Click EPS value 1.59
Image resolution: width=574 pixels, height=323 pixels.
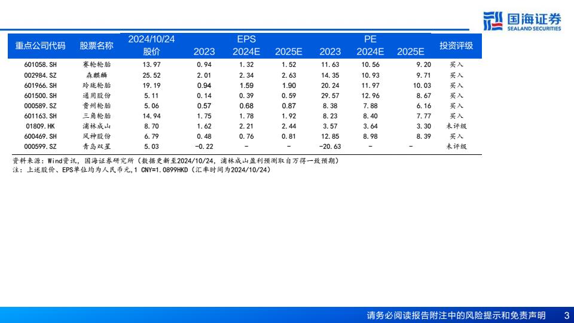pos(246,86)
